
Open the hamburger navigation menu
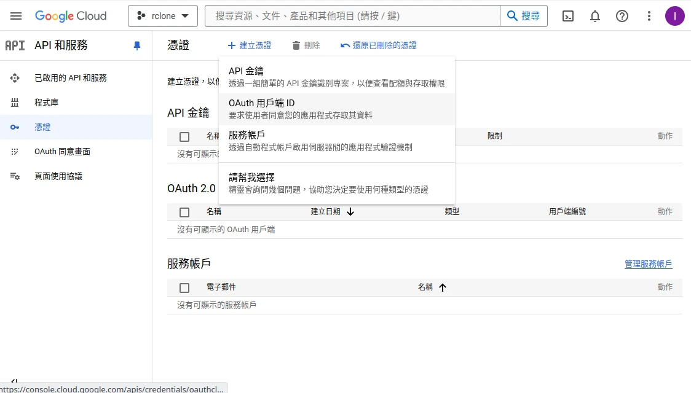click(16, 16)
